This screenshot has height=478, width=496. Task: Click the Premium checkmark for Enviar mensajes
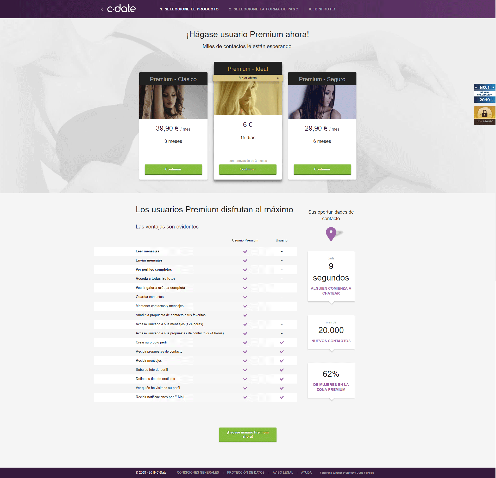(x=245, y=261)
